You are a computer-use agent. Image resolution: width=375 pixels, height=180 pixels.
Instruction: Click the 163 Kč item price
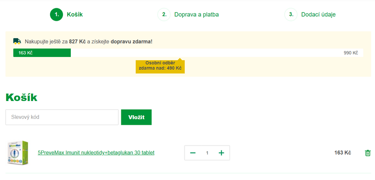coord(342,153)
